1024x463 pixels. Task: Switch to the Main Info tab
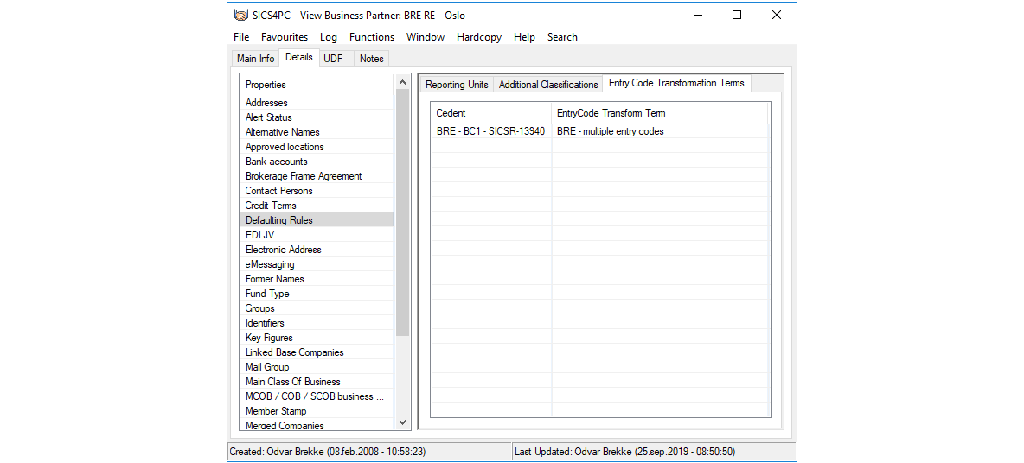pos(255,59)
